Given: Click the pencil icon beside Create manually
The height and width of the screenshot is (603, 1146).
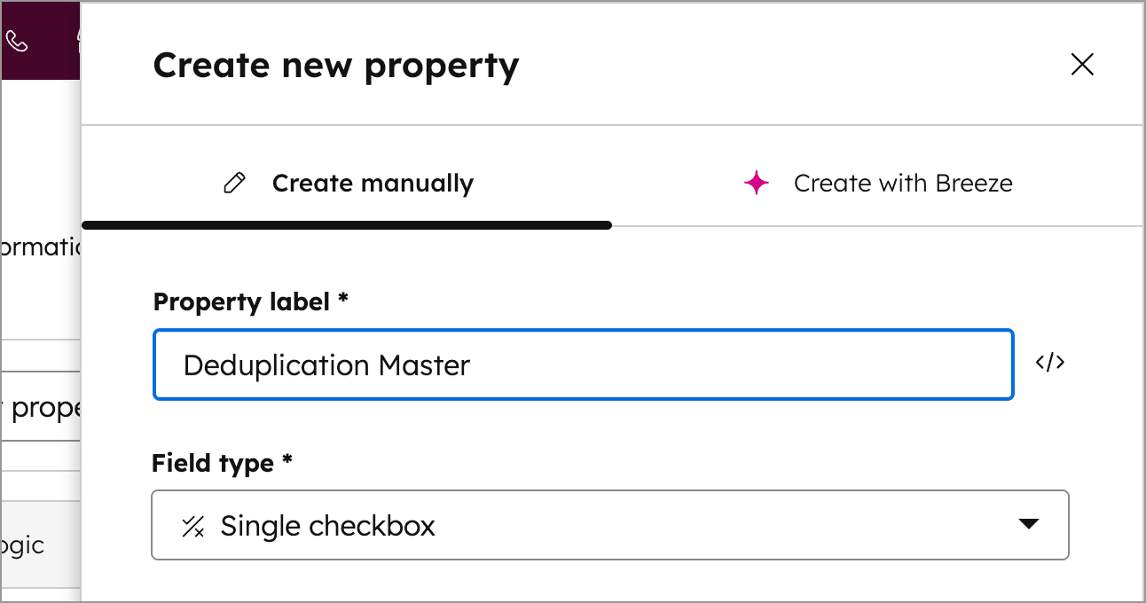Looking at the screenshot, I should [234, 182].
